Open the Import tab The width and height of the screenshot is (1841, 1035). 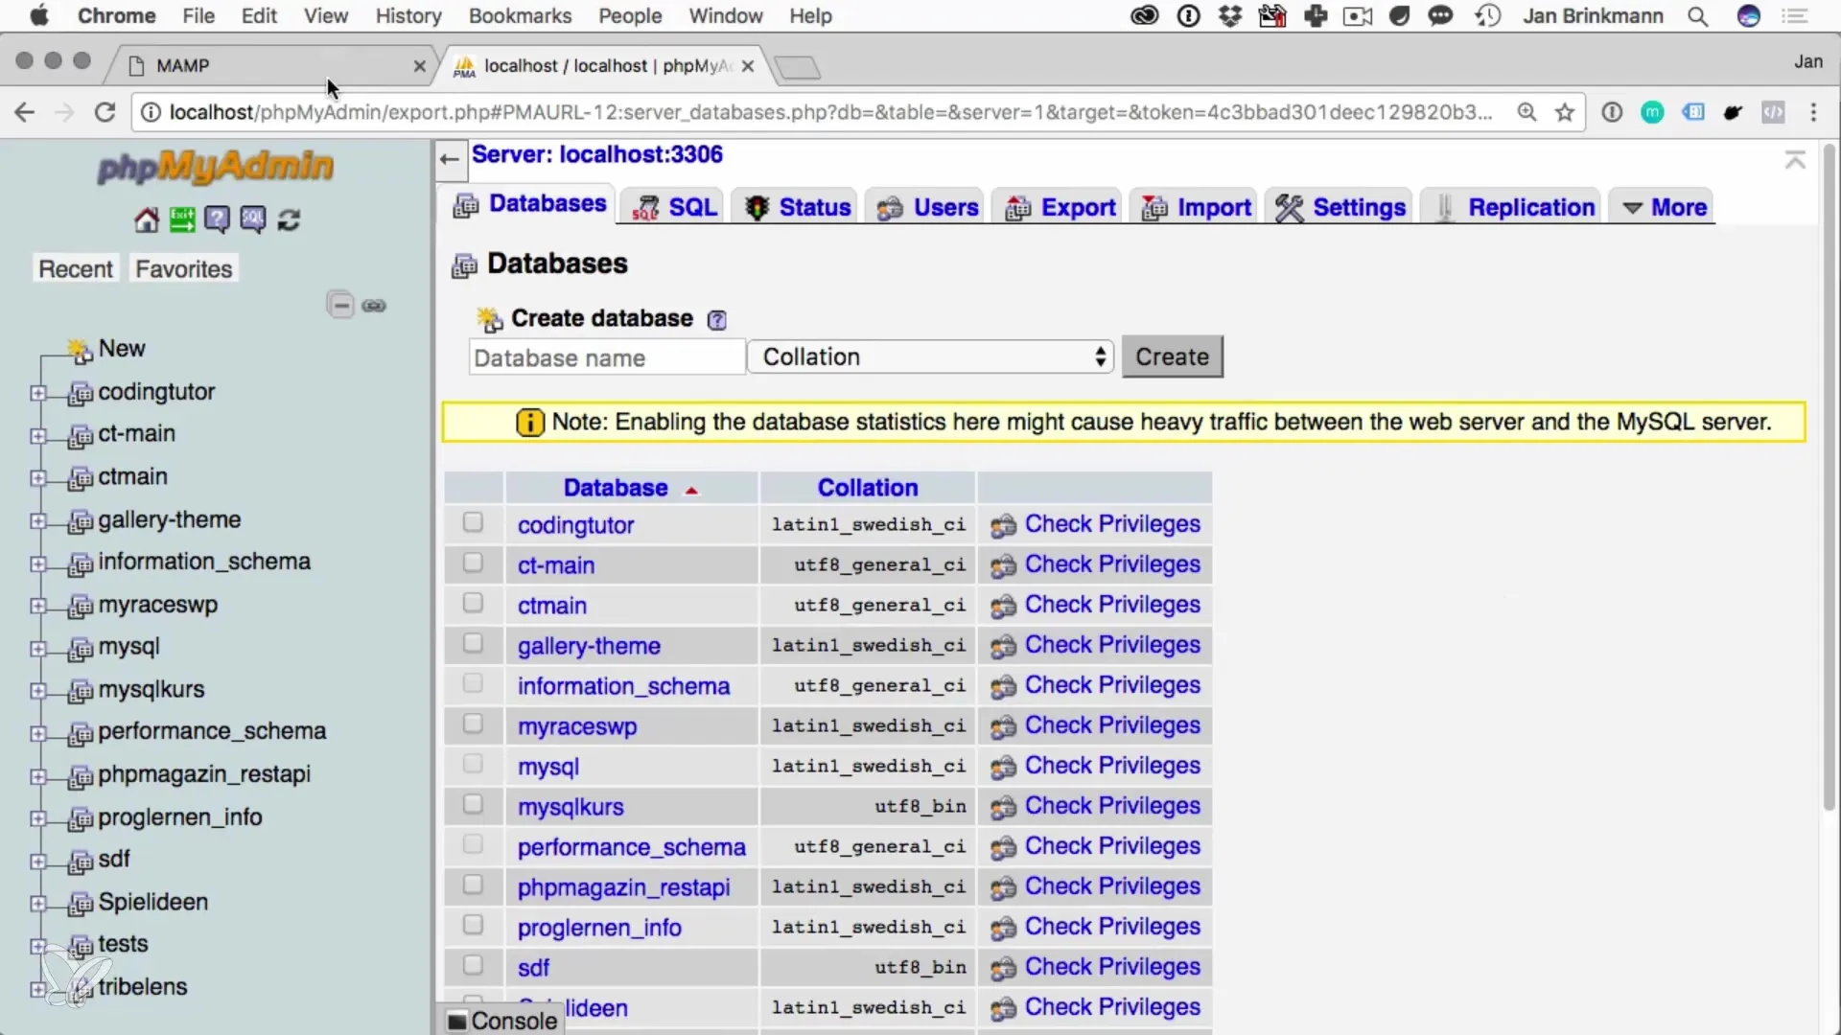tap(1196, 207)
